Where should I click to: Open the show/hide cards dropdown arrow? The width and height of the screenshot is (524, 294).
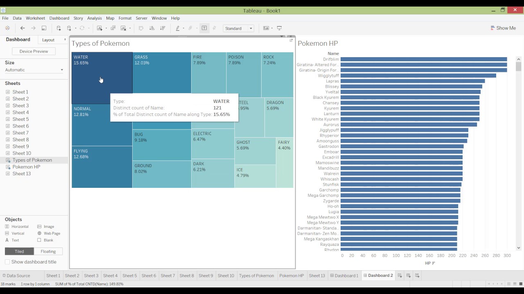272,28
